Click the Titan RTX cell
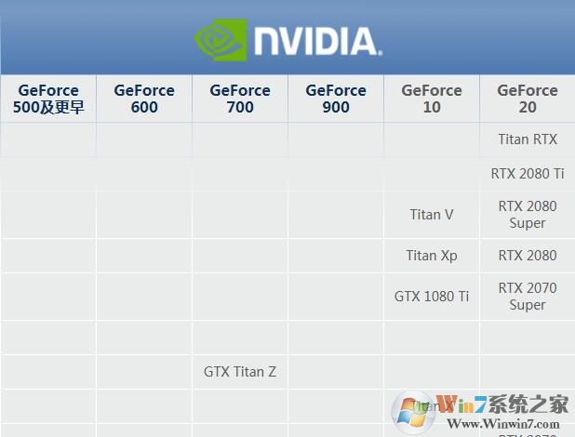The image size is (575, 437). coord(528,139)
